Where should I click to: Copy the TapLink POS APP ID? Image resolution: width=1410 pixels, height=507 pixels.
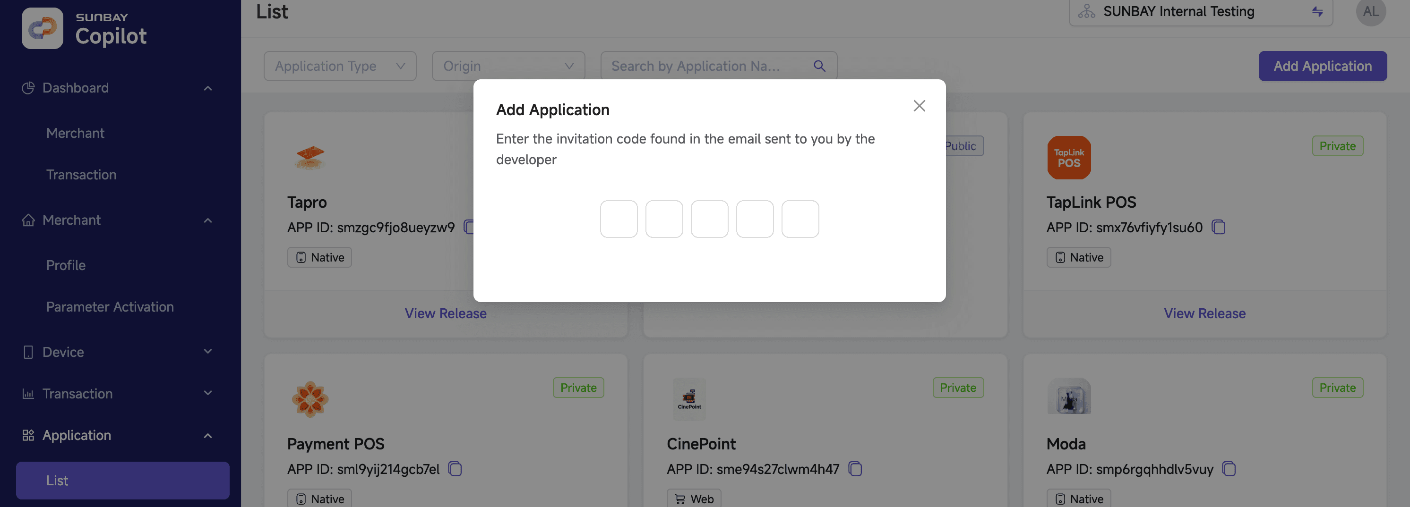click(x=1219, y=227)
